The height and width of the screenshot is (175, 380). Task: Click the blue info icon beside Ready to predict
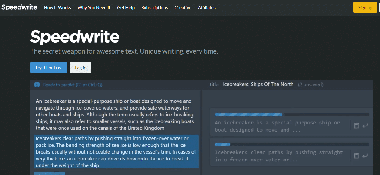[37, 85]
